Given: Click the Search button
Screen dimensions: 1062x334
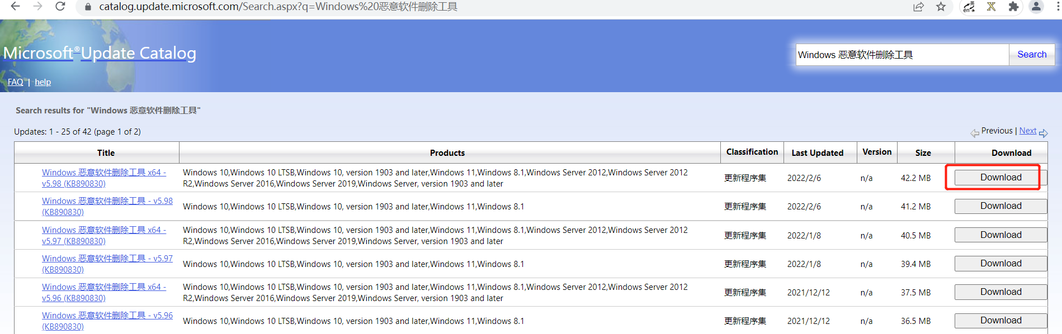Looking at the screenshot, I should pyautogui.click(x=1031, y=54).
